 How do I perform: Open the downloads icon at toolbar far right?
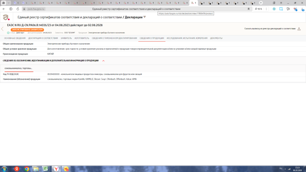click(302, 9)
